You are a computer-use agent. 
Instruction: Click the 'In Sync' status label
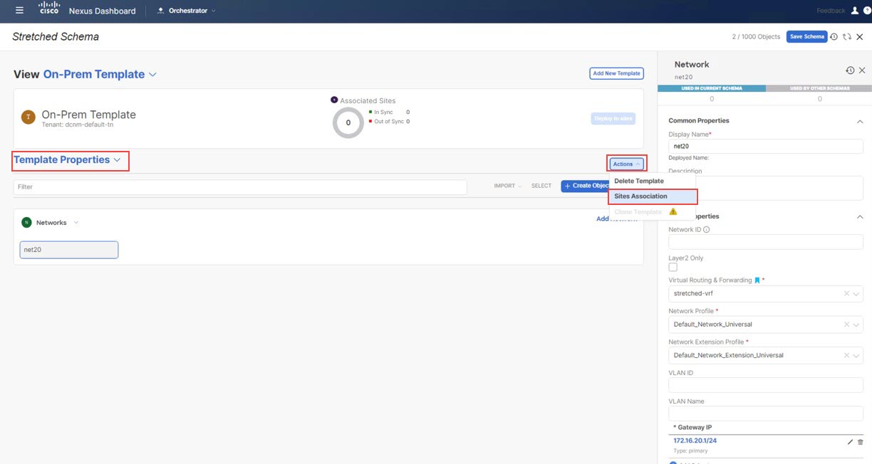click(383, 112)
